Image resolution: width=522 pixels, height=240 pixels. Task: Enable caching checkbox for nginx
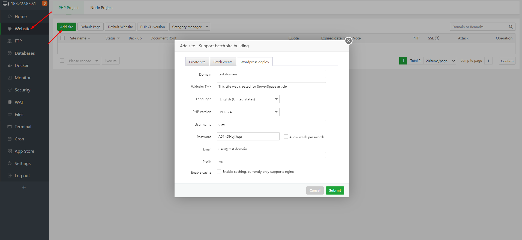tap(219, 172)
